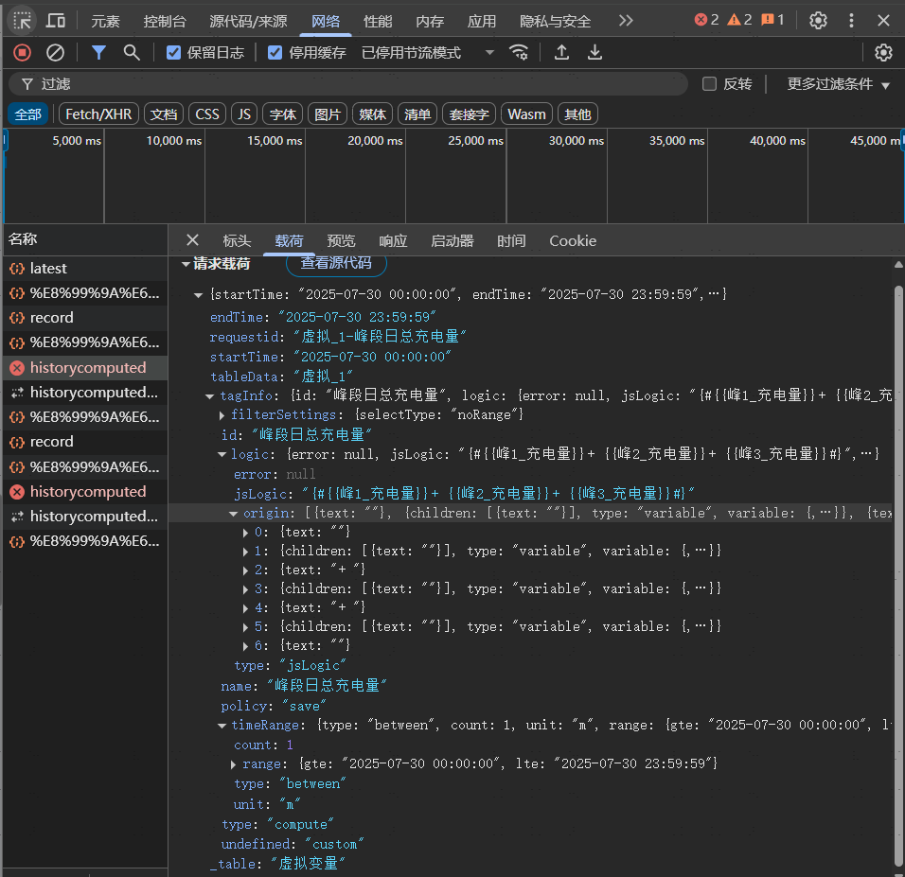Screen dimensions: 905x877
Task: Select the first record request
Action: coord(85,318)
